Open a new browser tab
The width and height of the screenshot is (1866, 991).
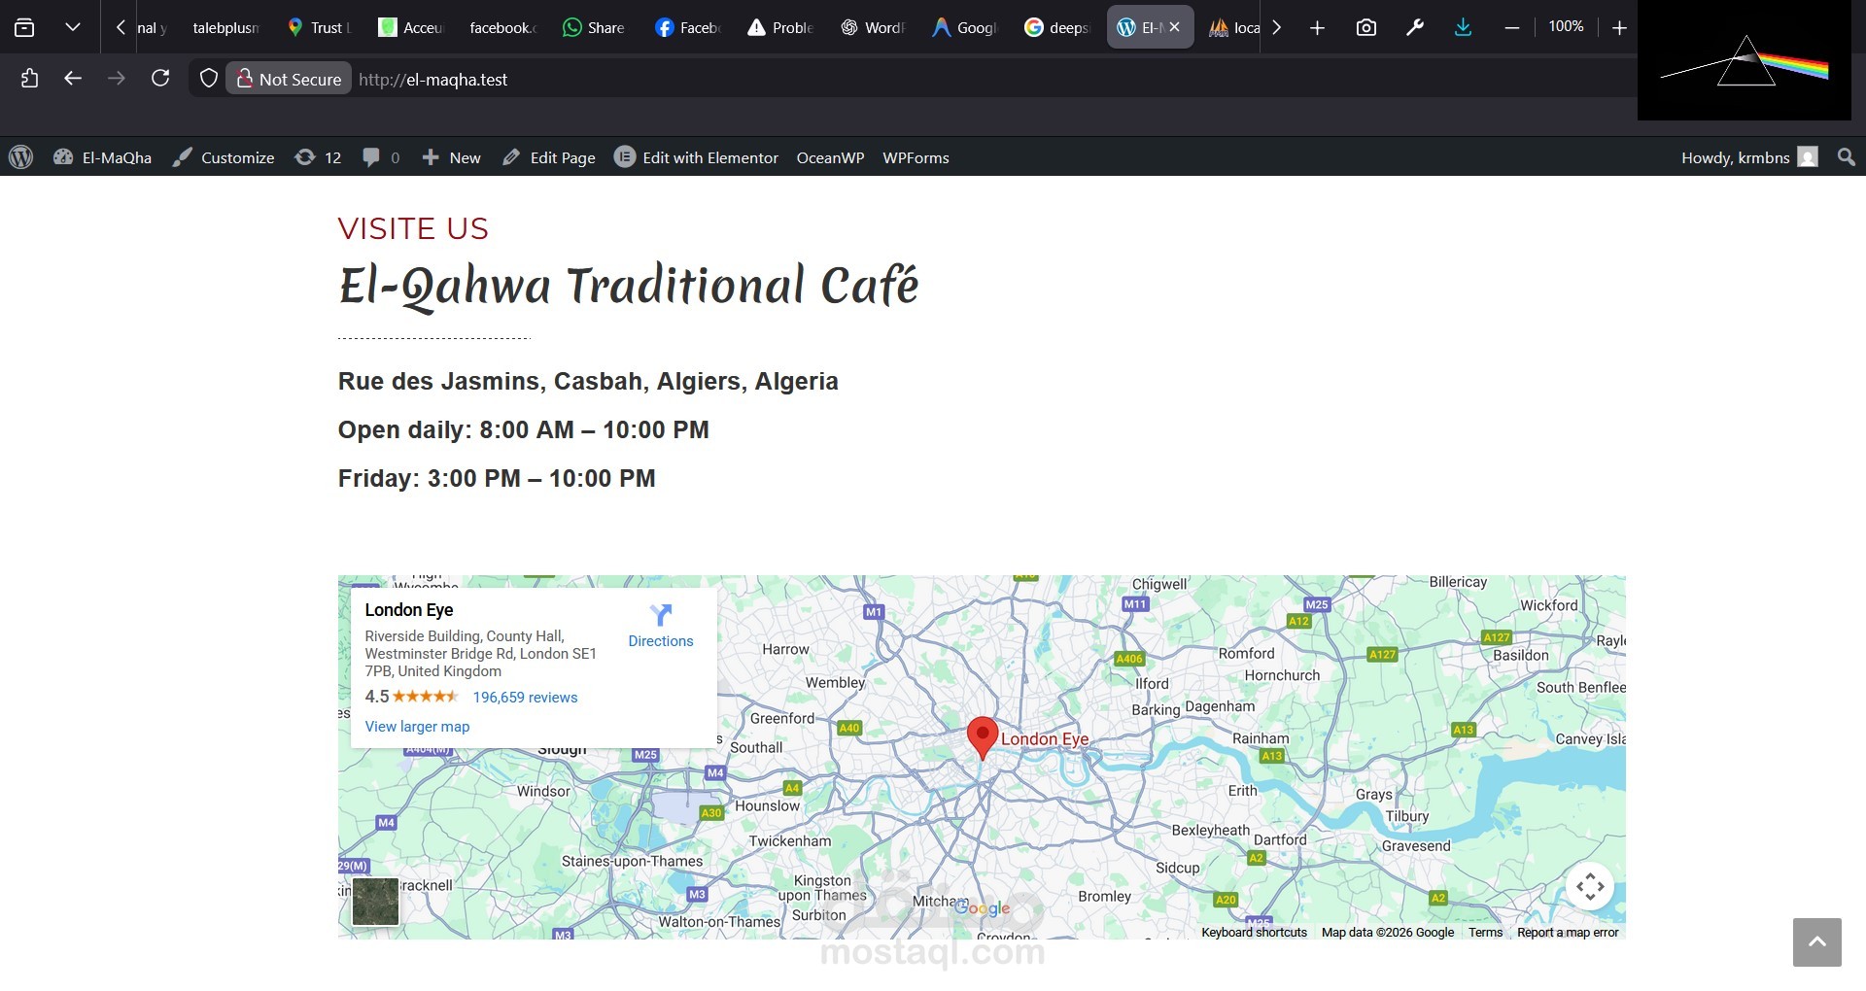point(1317,28)
